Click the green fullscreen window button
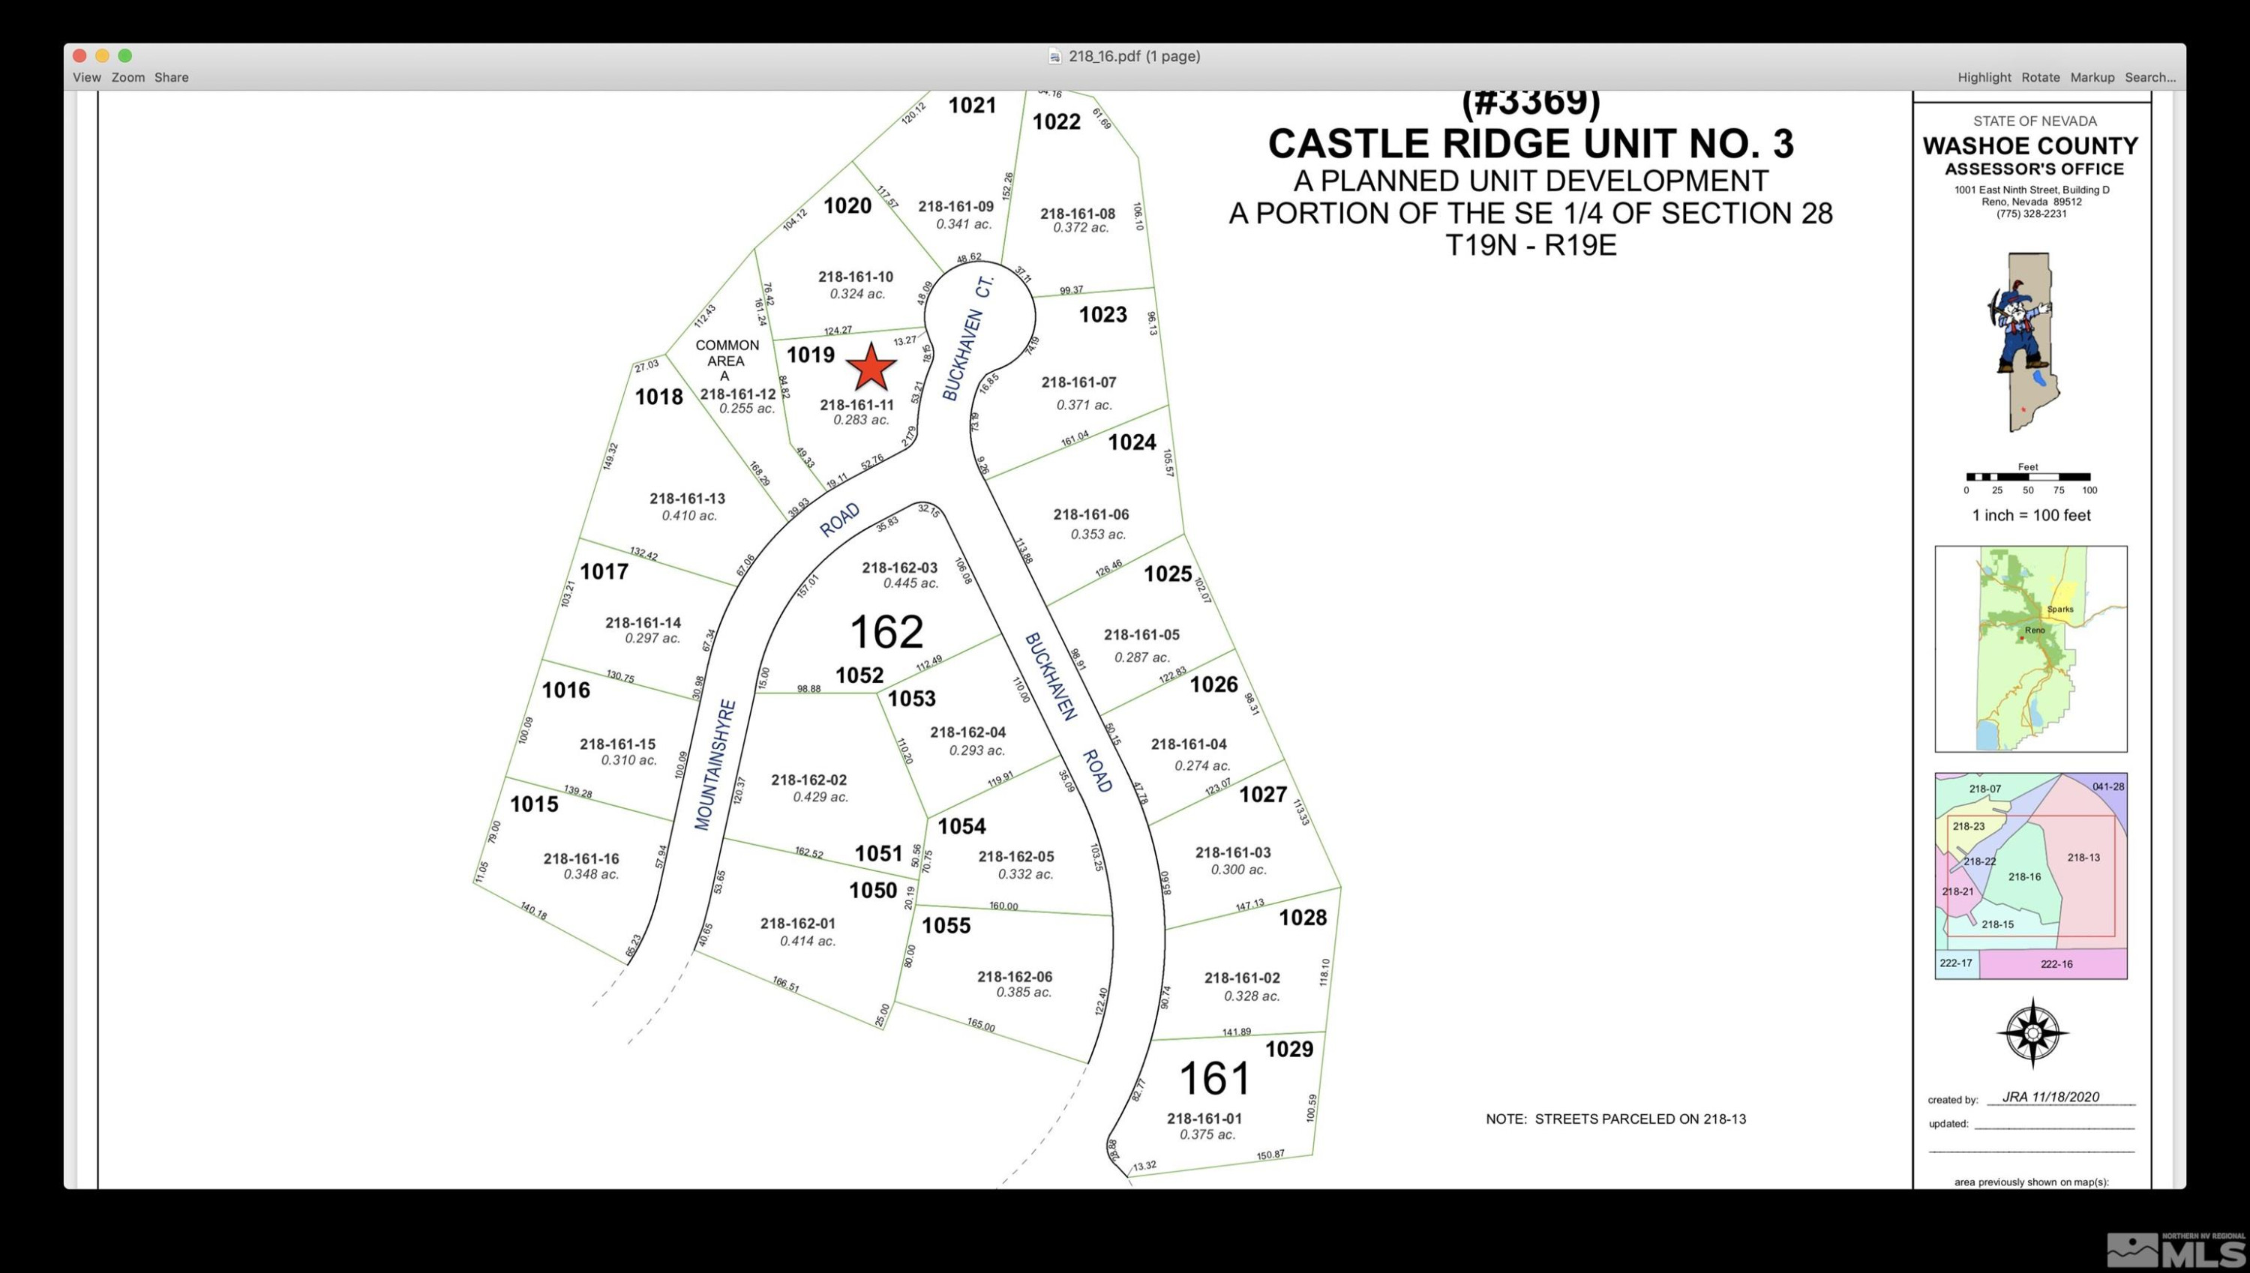2250x1273 pixels. point(125,56)
